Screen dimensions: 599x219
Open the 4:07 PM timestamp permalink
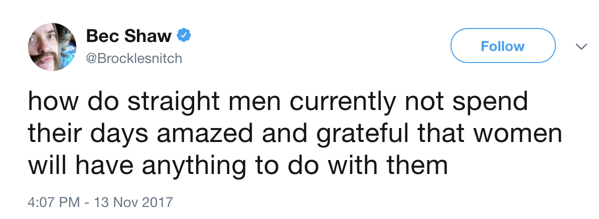click(54, 202)
